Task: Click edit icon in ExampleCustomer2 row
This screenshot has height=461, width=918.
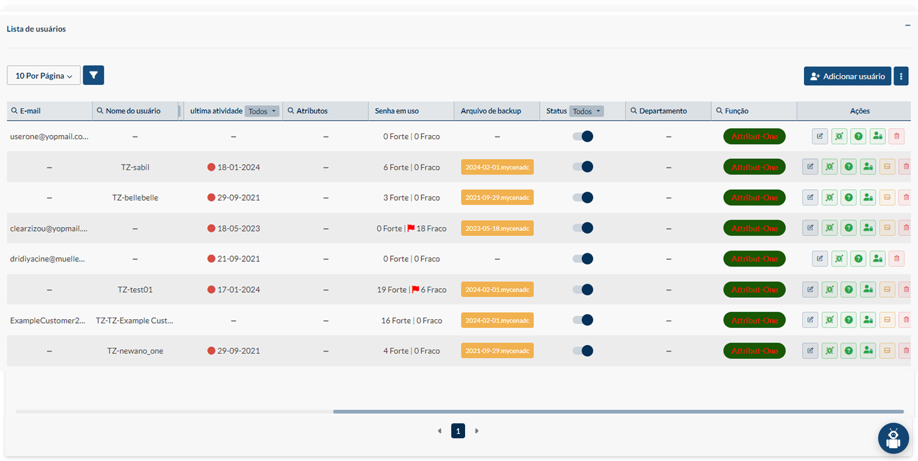Action: tap(810, 320)
